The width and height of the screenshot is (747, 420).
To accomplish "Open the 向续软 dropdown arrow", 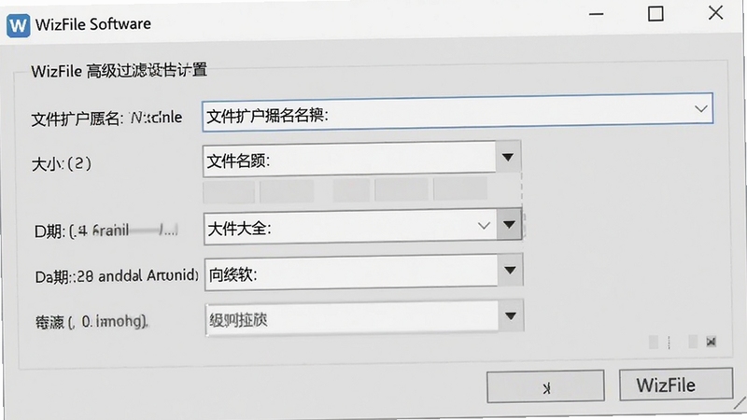I will pyautogui.click(x=510, y=270).
